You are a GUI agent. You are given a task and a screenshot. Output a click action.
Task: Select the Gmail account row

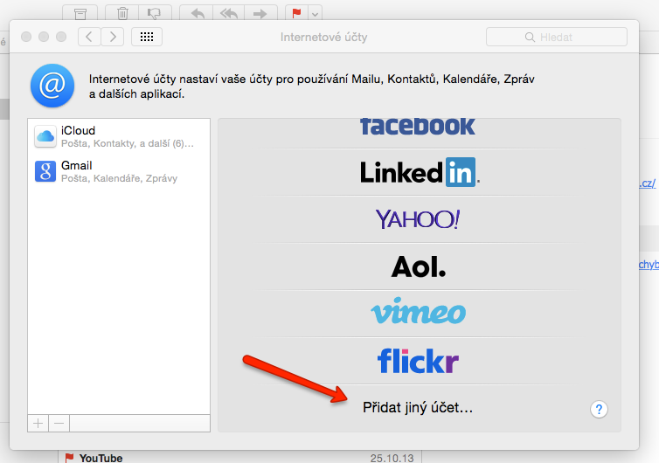click(x=119, y=171)
